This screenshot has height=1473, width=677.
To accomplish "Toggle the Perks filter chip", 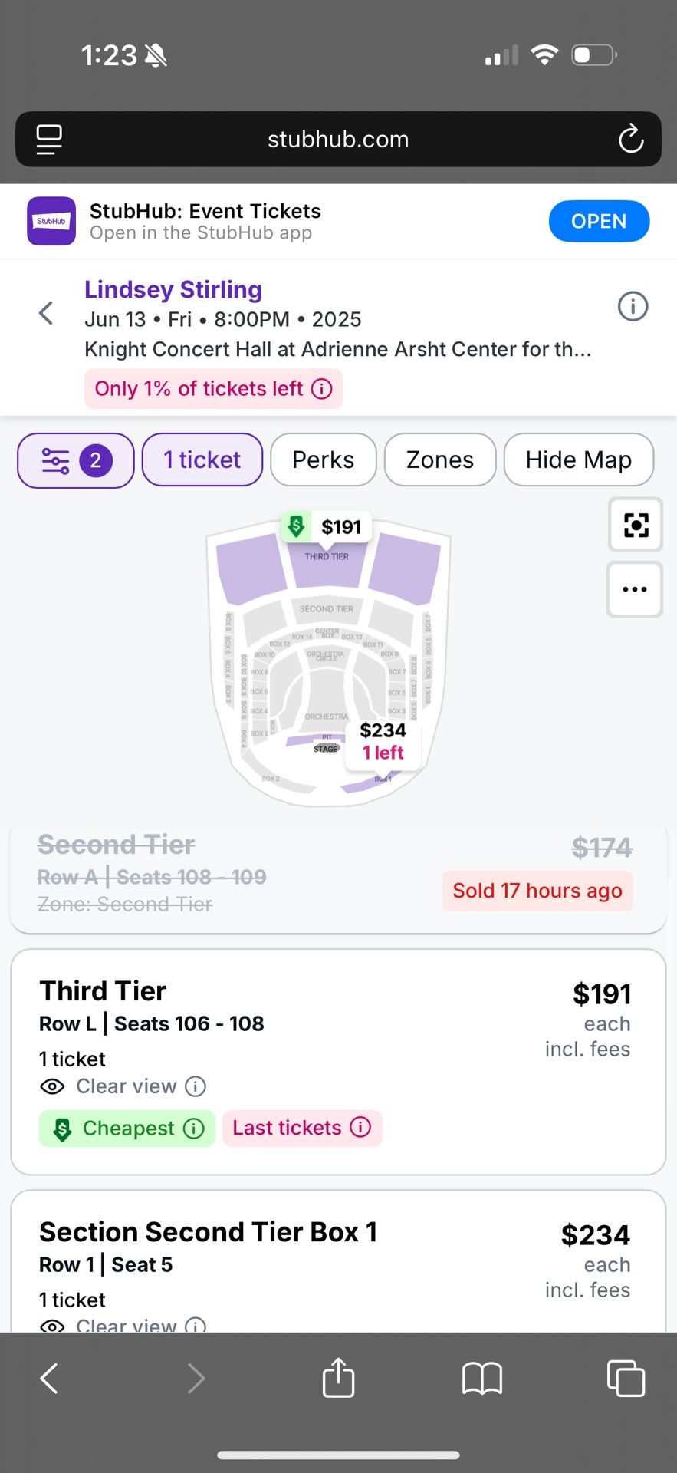I will pyautogui.click(x=324, y=460).
